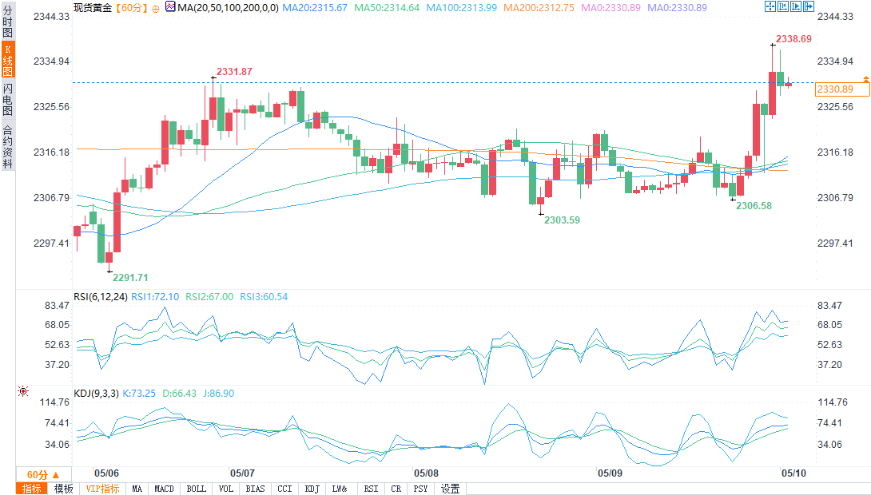
Task: Click the MA50:2314.64 value
Action: [x=388, y=8]
